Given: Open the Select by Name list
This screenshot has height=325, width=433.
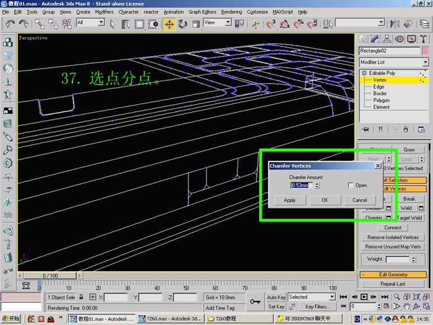Looking at the screenshot, I should (x=126, y=24).
